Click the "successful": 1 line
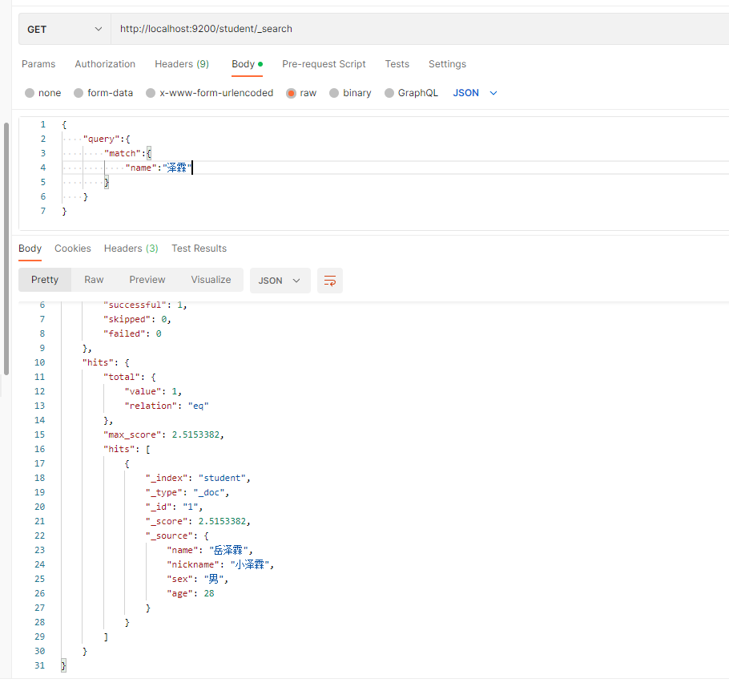729x683 pixels. coord(145,305)
